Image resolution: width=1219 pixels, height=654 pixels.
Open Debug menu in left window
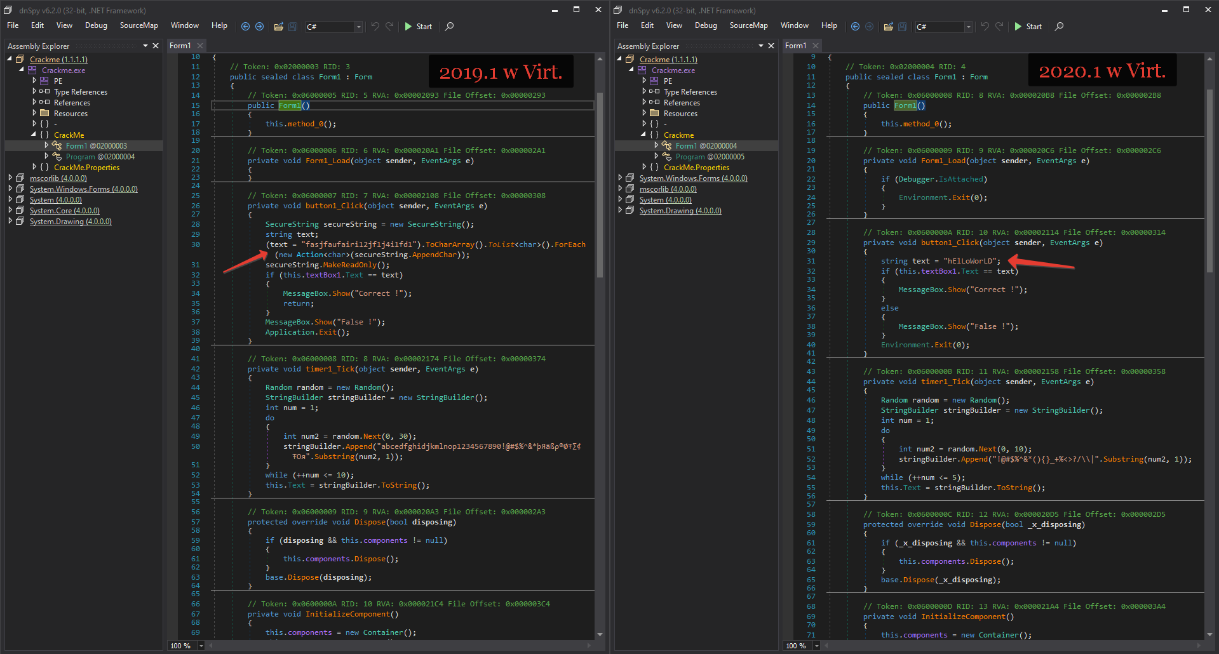pos(96,25)
